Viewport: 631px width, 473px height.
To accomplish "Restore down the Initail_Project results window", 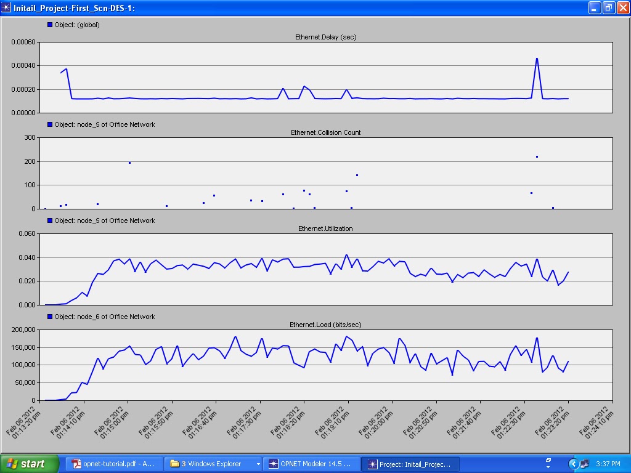I will [x=608, y=7].
